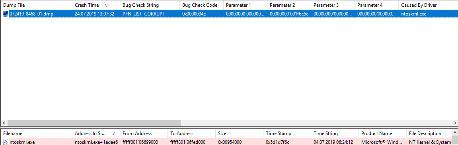Sort by Address In Stack column header

coord(96,133)
